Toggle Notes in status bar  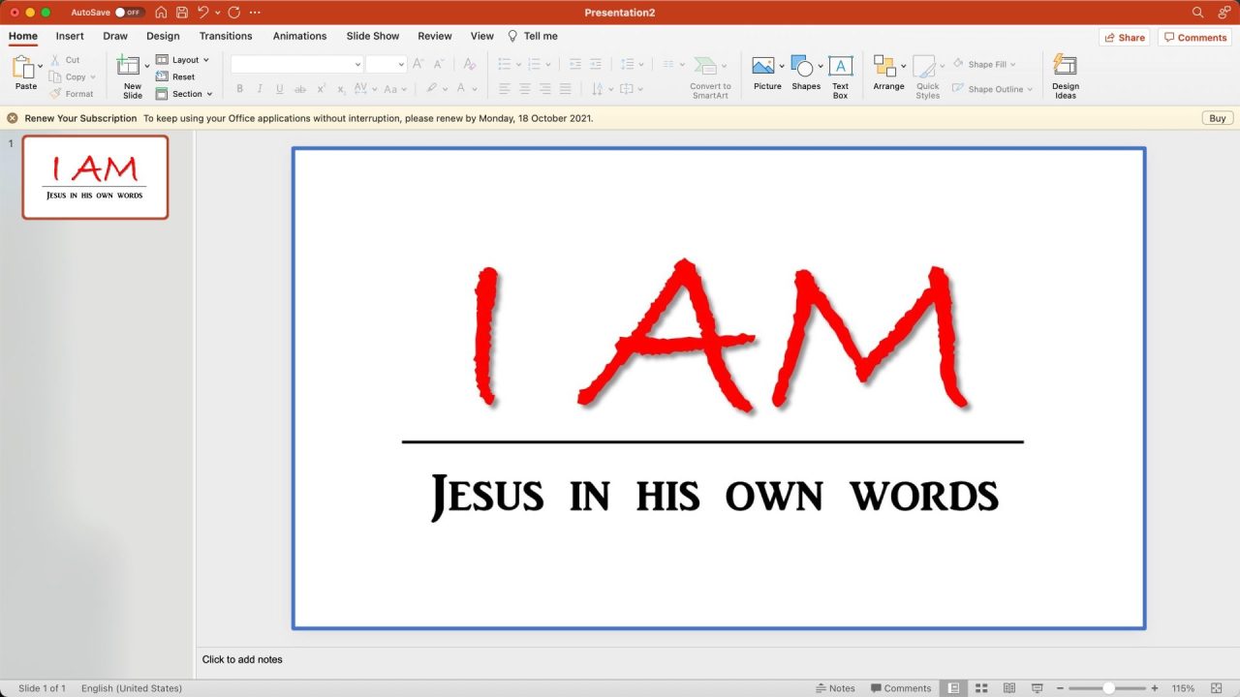click(x=835, y=688)
